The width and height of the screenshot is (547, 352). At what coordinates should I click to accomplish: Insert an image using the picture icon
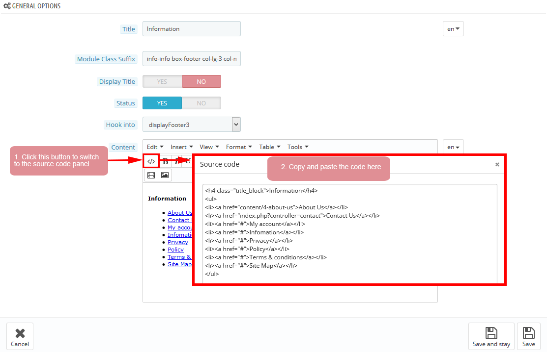click(x=165, y=175)
